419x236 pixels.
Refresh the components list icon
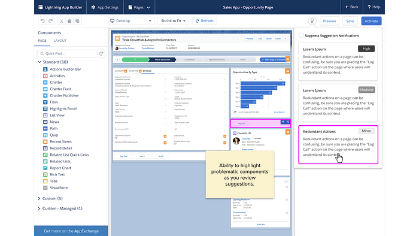pos(101,53)
